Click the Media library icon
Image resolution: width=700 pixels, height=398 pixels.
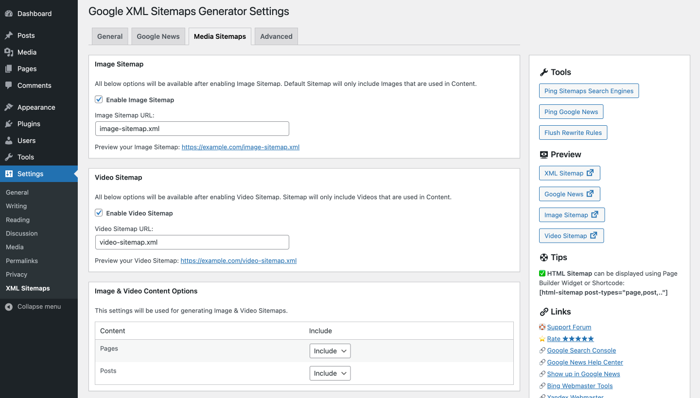(9, 52)
